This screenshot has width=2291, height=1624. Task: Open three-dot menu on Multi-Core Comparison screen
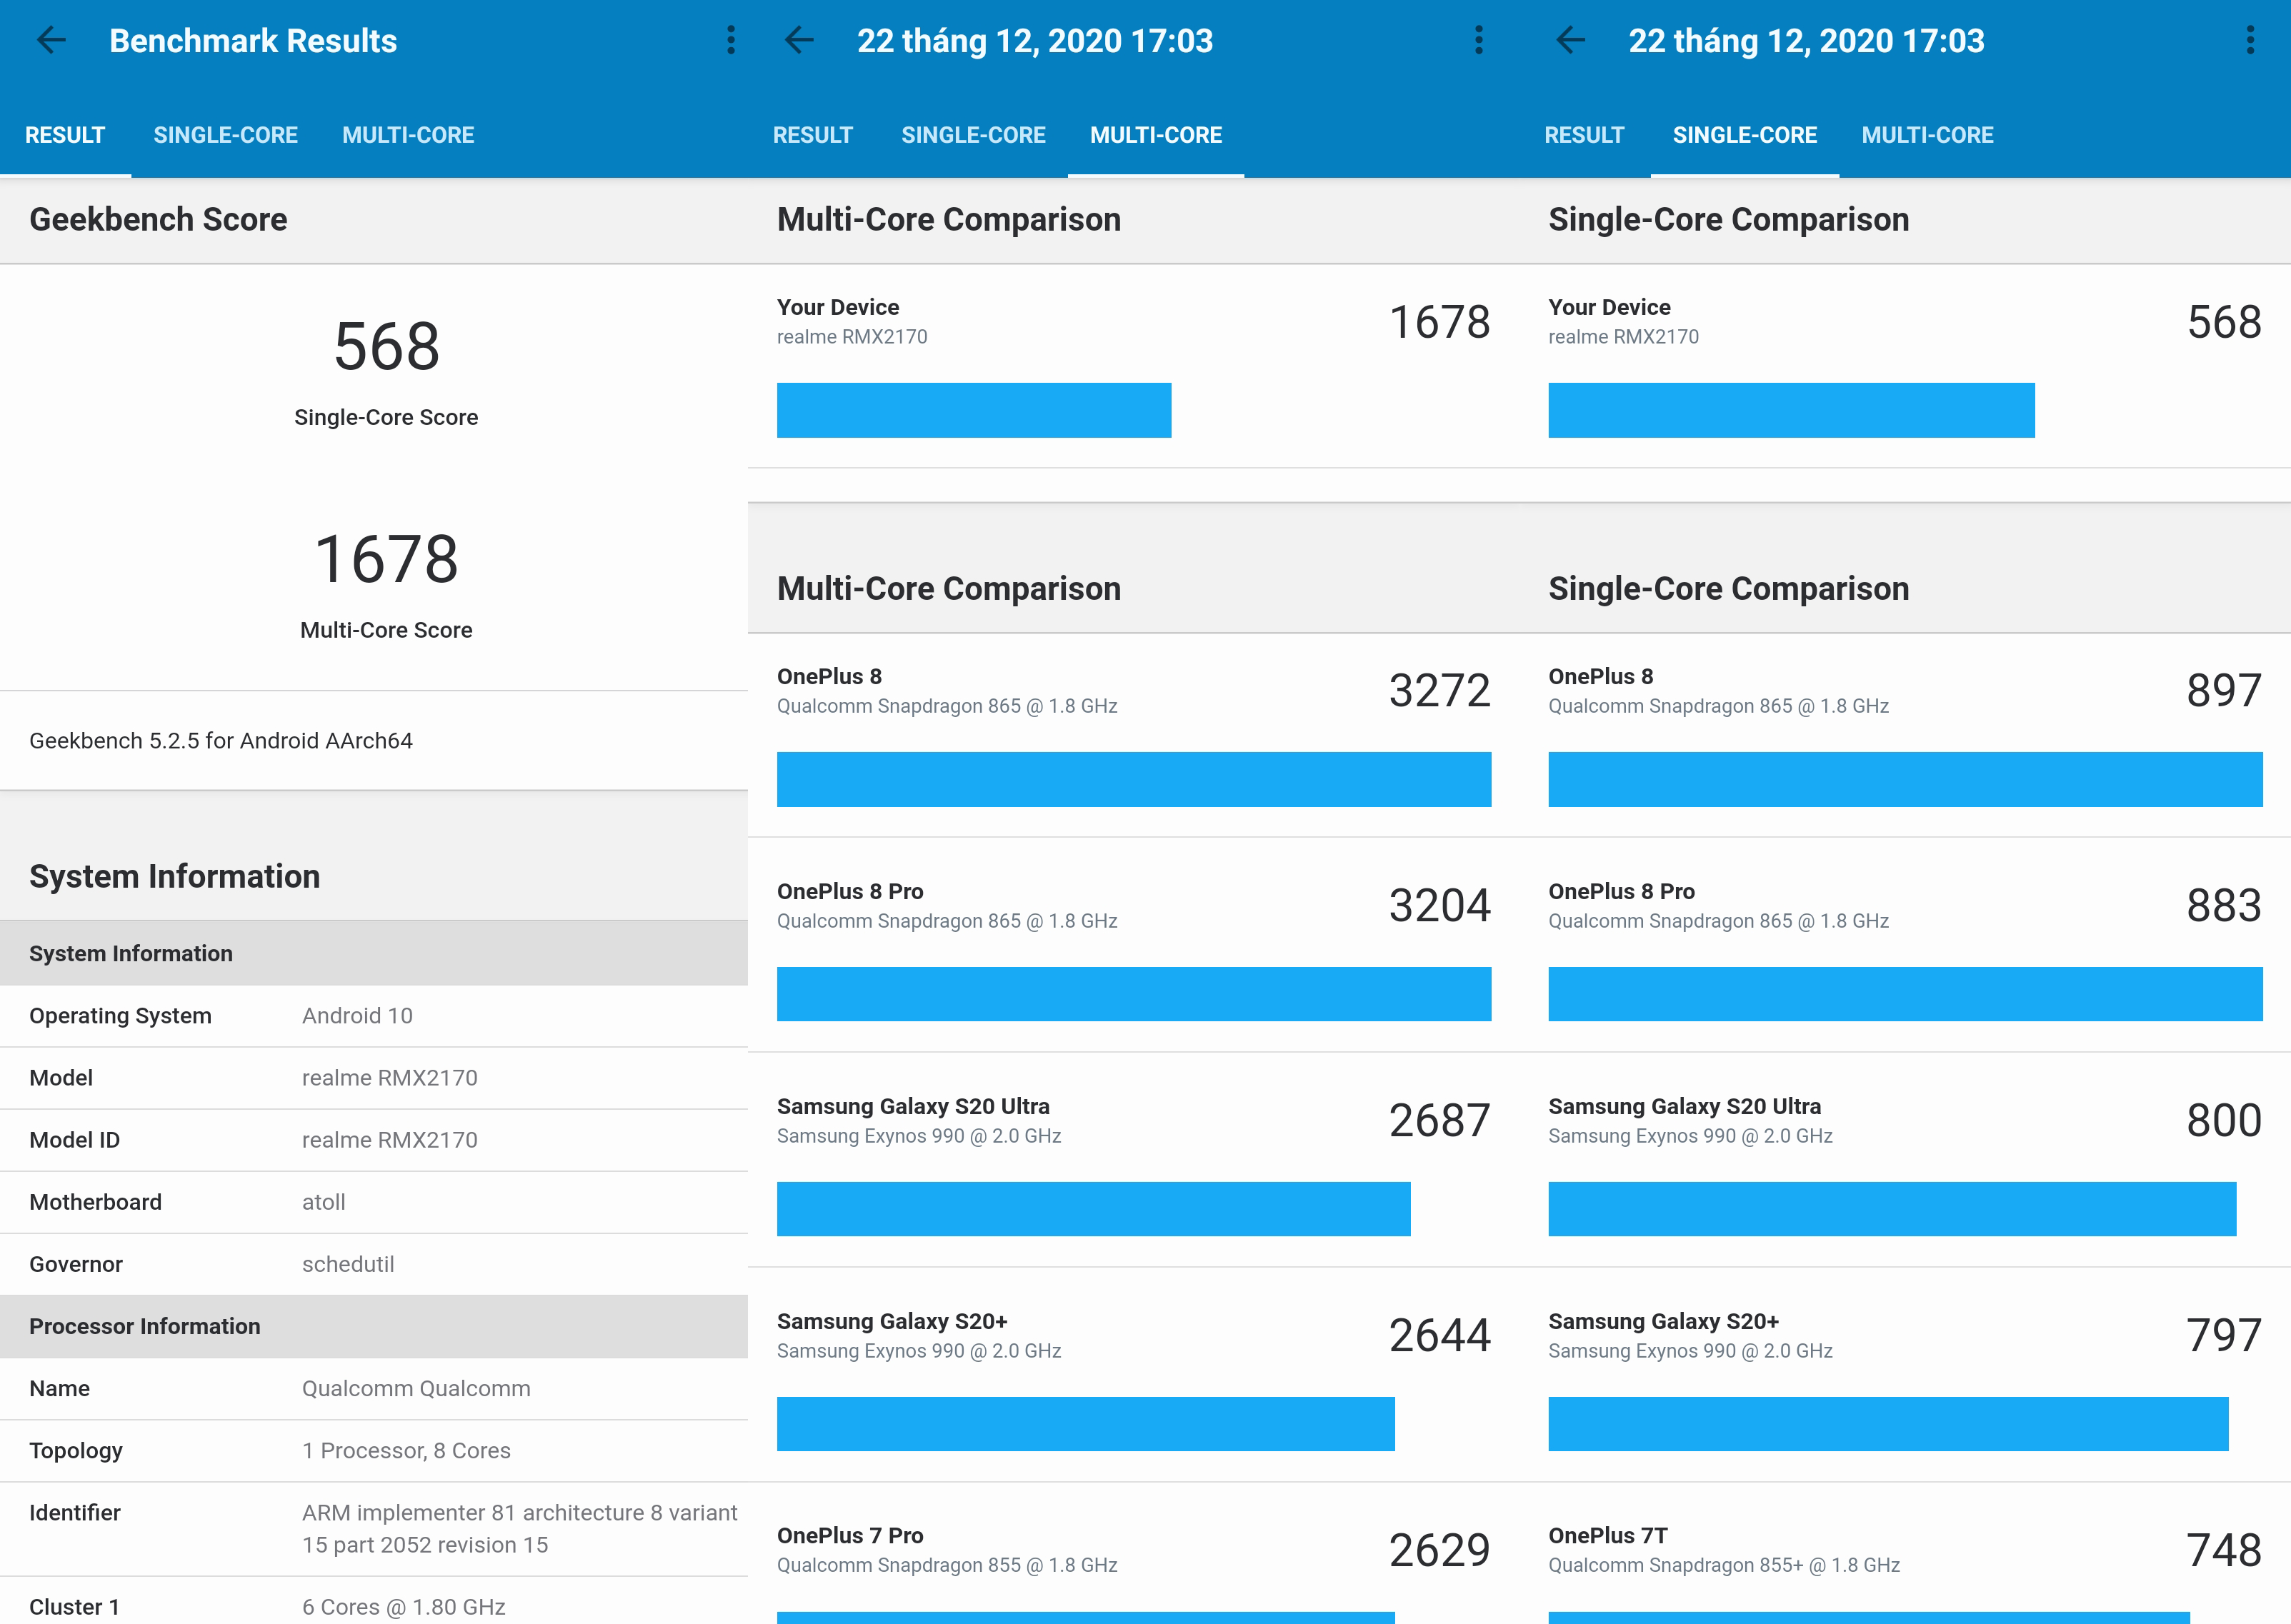coord(1479,41)
